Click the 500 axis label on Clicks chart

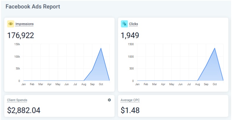(x=132, y=69)
